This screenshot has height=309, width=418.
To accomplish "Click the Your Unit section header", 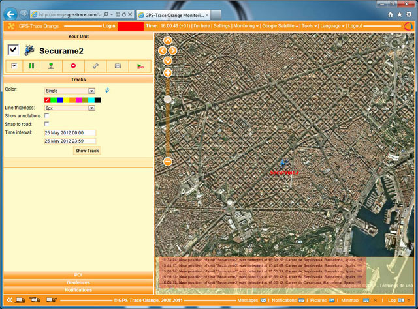I will click(78, 37).
